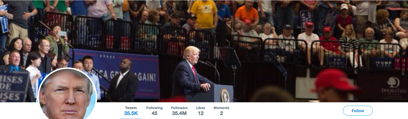The width and height of the screenshot is (408, 119).
Task: Click the man in black suit standing guard
Action: pos(122,81)
